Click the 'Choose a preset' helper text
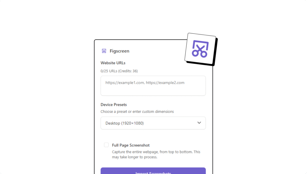307x174 pixels. pyautogui.click(x=137, y=112)
